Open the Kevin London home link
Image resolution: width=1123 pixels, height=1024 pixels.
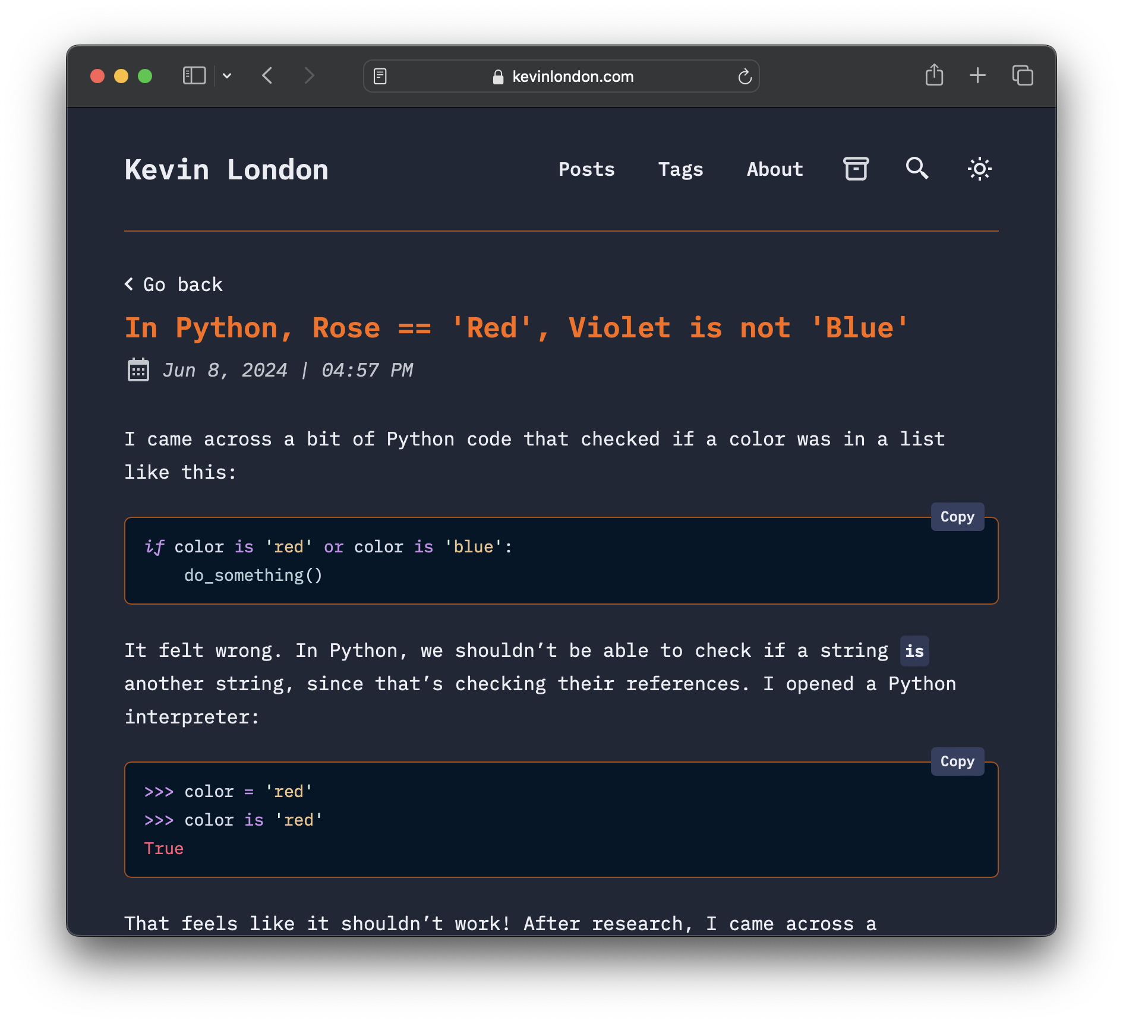tap(226, 170)
